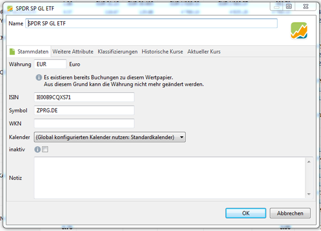Maximize the dialog window
This screenshot has height=231, width=321.
pyautogui.click(x=289, y=6)
